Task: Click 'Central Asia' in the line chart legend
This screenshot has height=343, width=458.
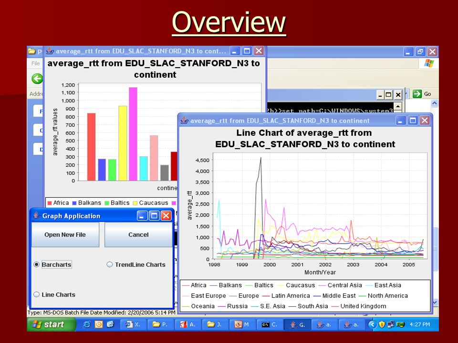Action: tap(344, 285)
